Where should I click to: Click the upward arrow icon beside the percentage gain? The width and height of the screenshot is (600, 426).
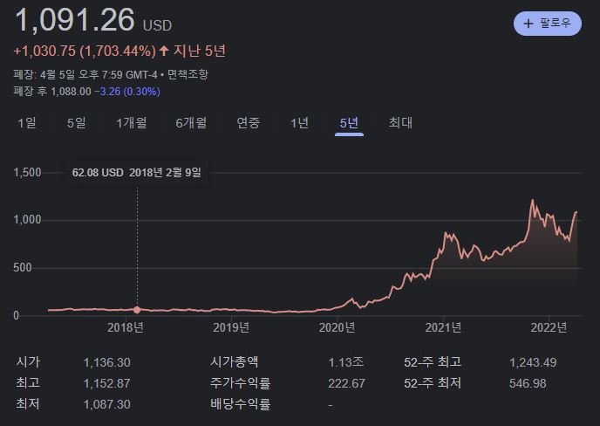click(x=164, y=51)
